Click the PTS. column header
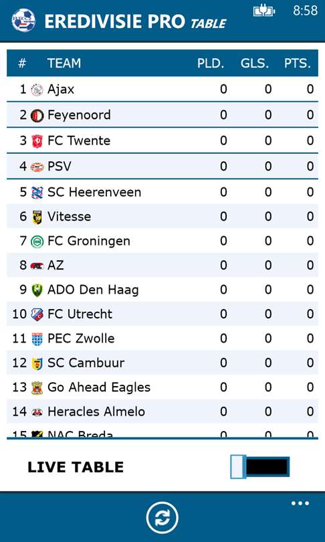 [x=298, y=64]
